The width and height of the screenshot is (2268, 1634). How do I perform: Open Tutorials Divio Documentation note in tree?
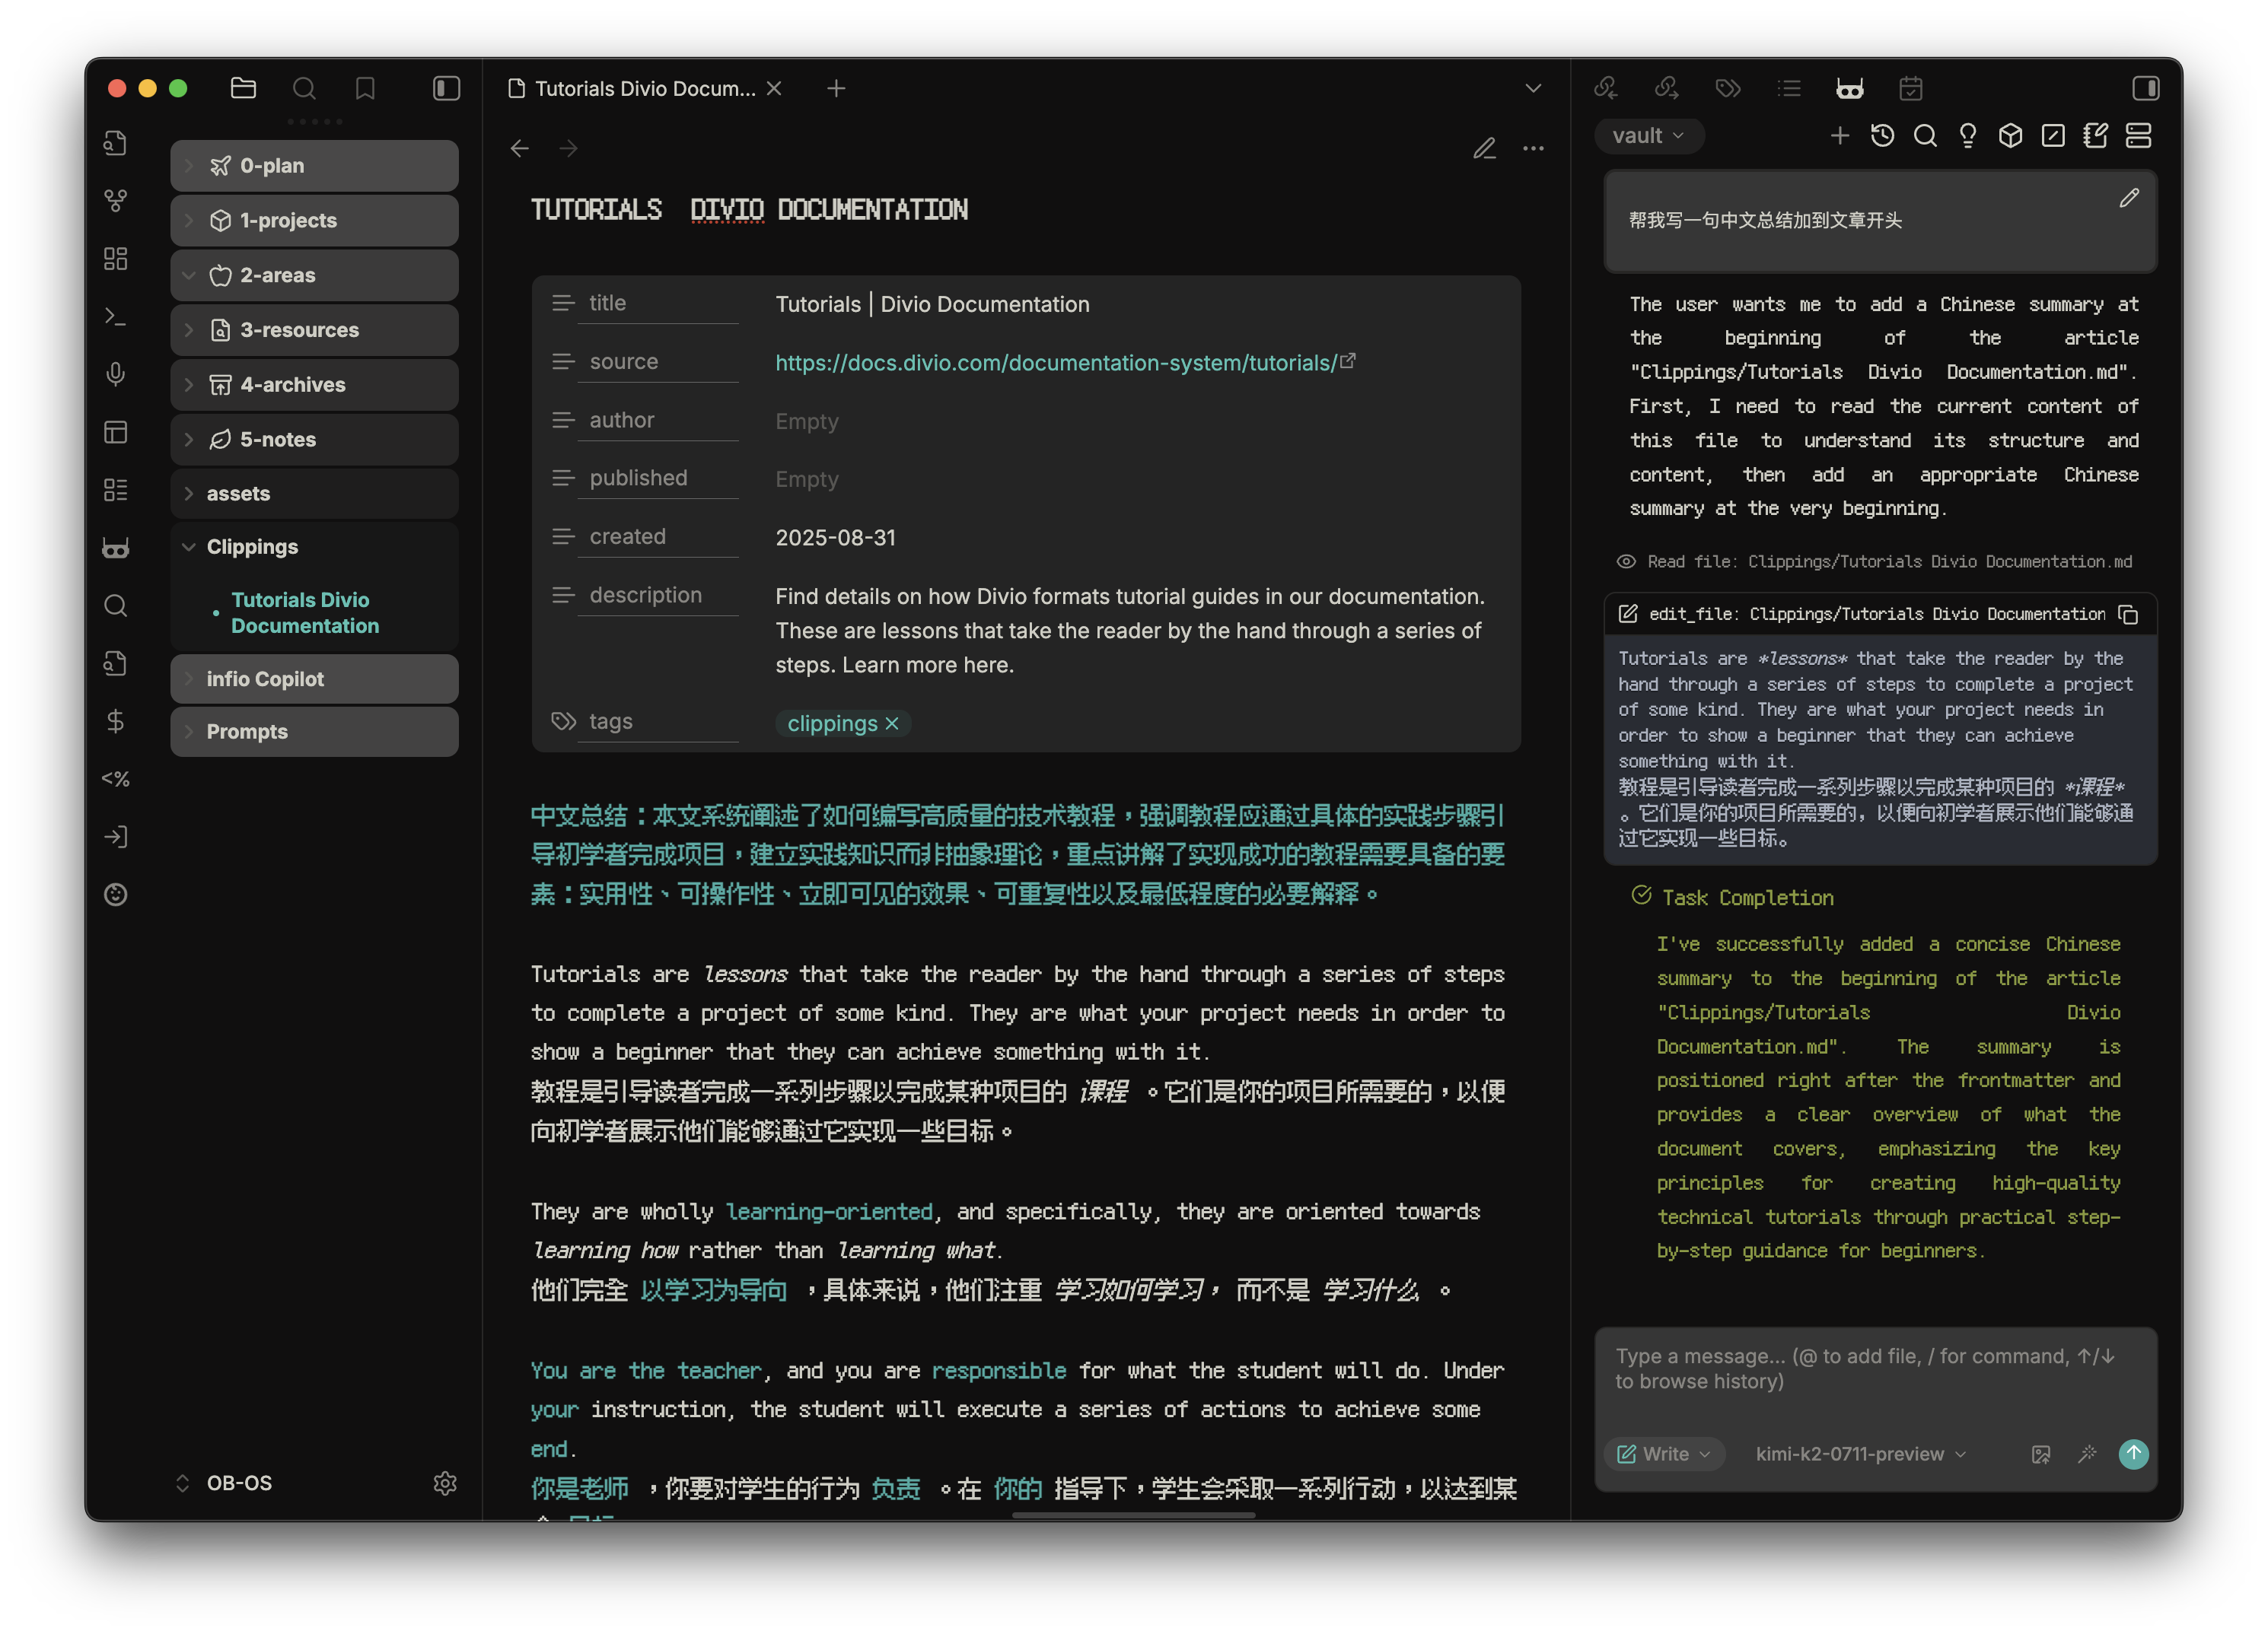point(305,612)
